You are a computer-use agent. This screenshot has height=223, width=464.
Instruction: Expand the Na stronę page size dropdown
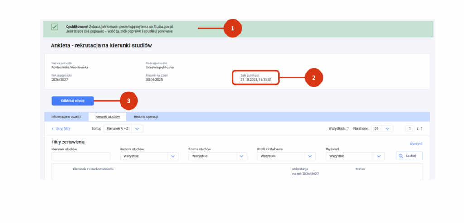[x=382, y=129]
